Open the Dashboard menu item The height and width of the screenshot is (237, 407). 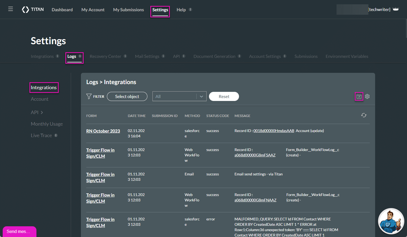tap(62, 10)
